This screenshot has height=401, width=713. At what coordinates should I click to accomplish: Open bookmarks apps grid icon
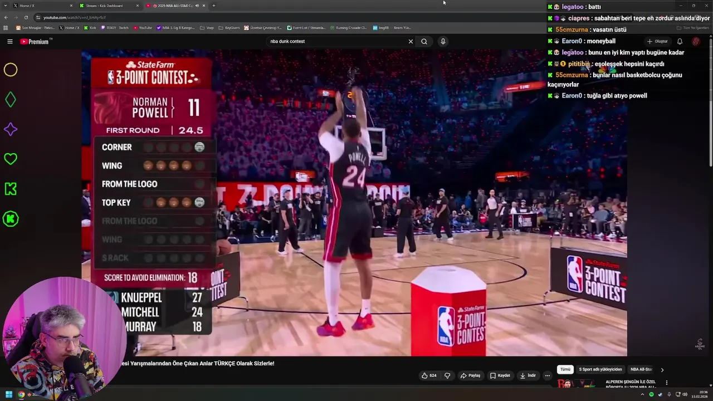click(x=6, y=27)
